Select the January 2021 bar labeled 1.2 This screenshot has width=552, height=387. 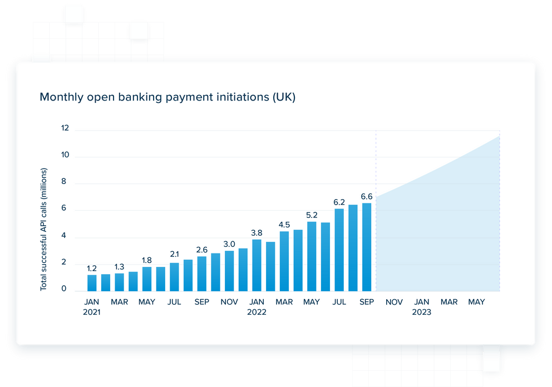pos(92,283)
